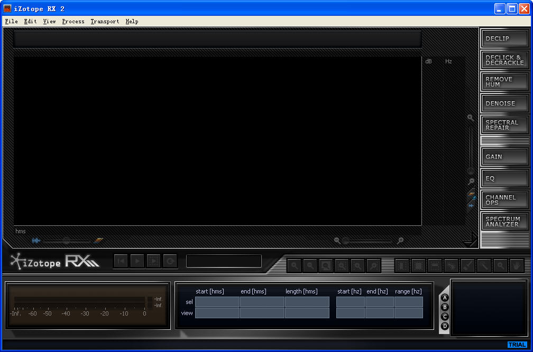Open the Gain module
This screenshot has height=352, width=533.
pos(505,157)
